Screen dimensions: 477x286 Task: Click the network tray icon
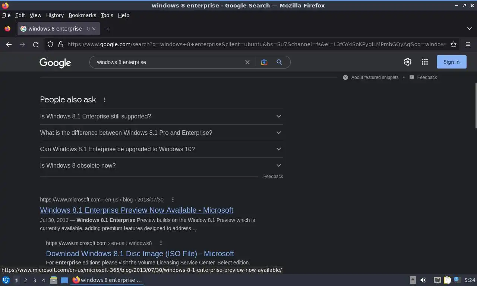coord(437,280)
